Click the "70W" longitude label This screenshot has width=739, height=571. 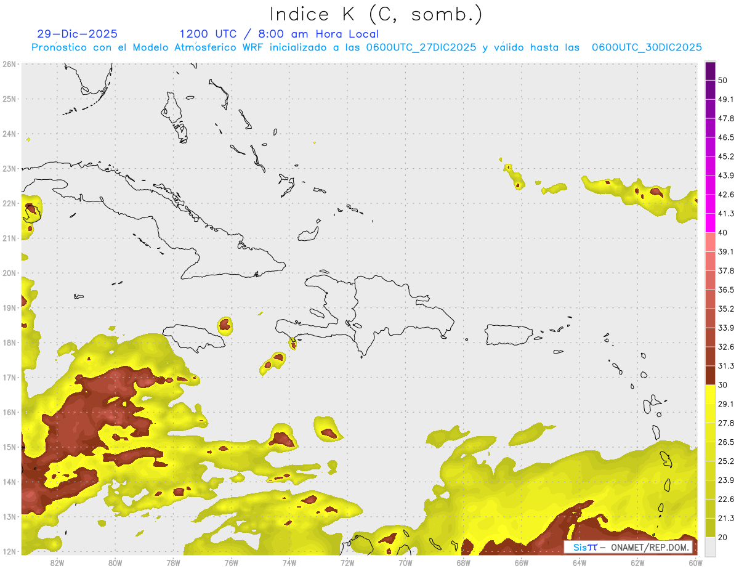pyautogui.click(x=405, y=562)
